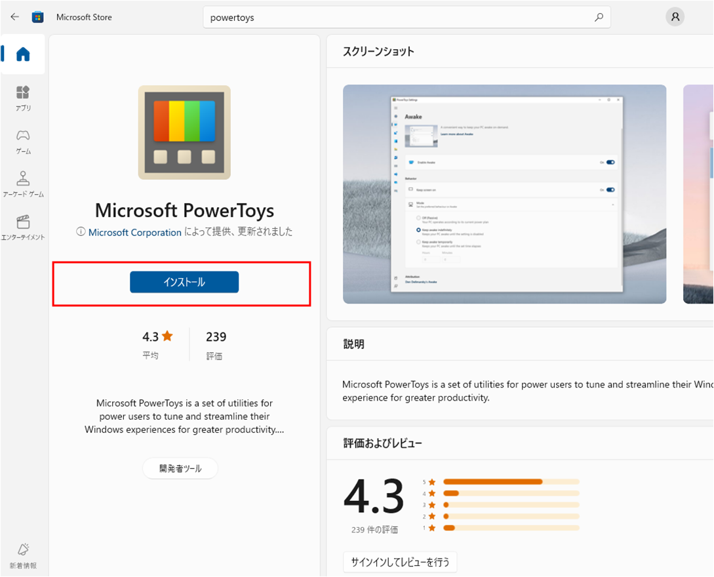This screenshot has width=714, height=577.
Task: Focus the search box containing powertoys
Action: pyautogui.click(x=407, y=17)
